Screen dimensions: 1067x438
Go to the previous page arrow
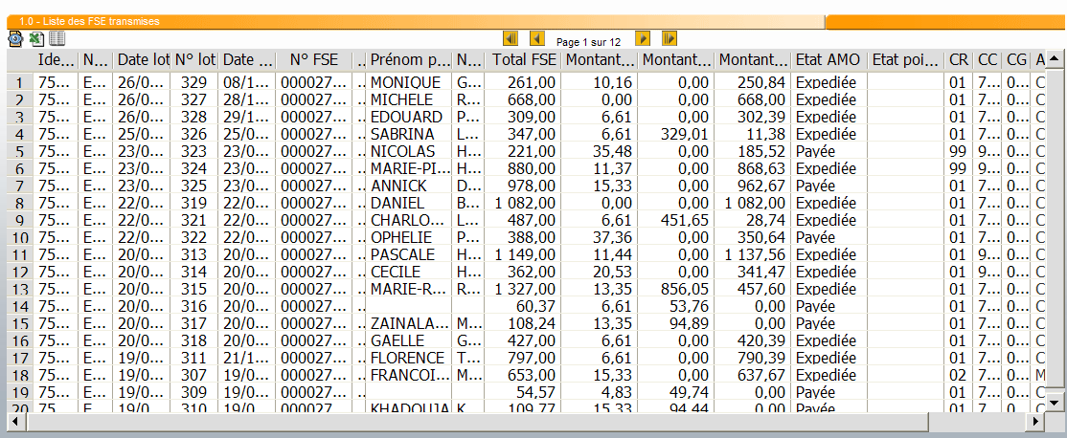coord(537,38)
